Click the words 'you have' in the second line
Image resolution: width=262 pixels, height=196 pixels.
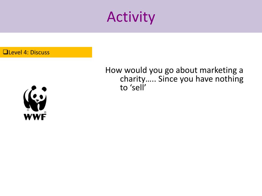[x=196, y=79]
